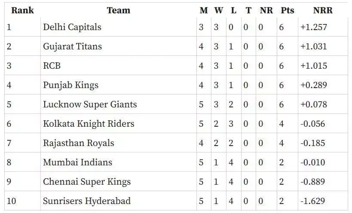Select the +0.078 NRR cell
This screenshot has height=213, width=352.
[314, 104]
